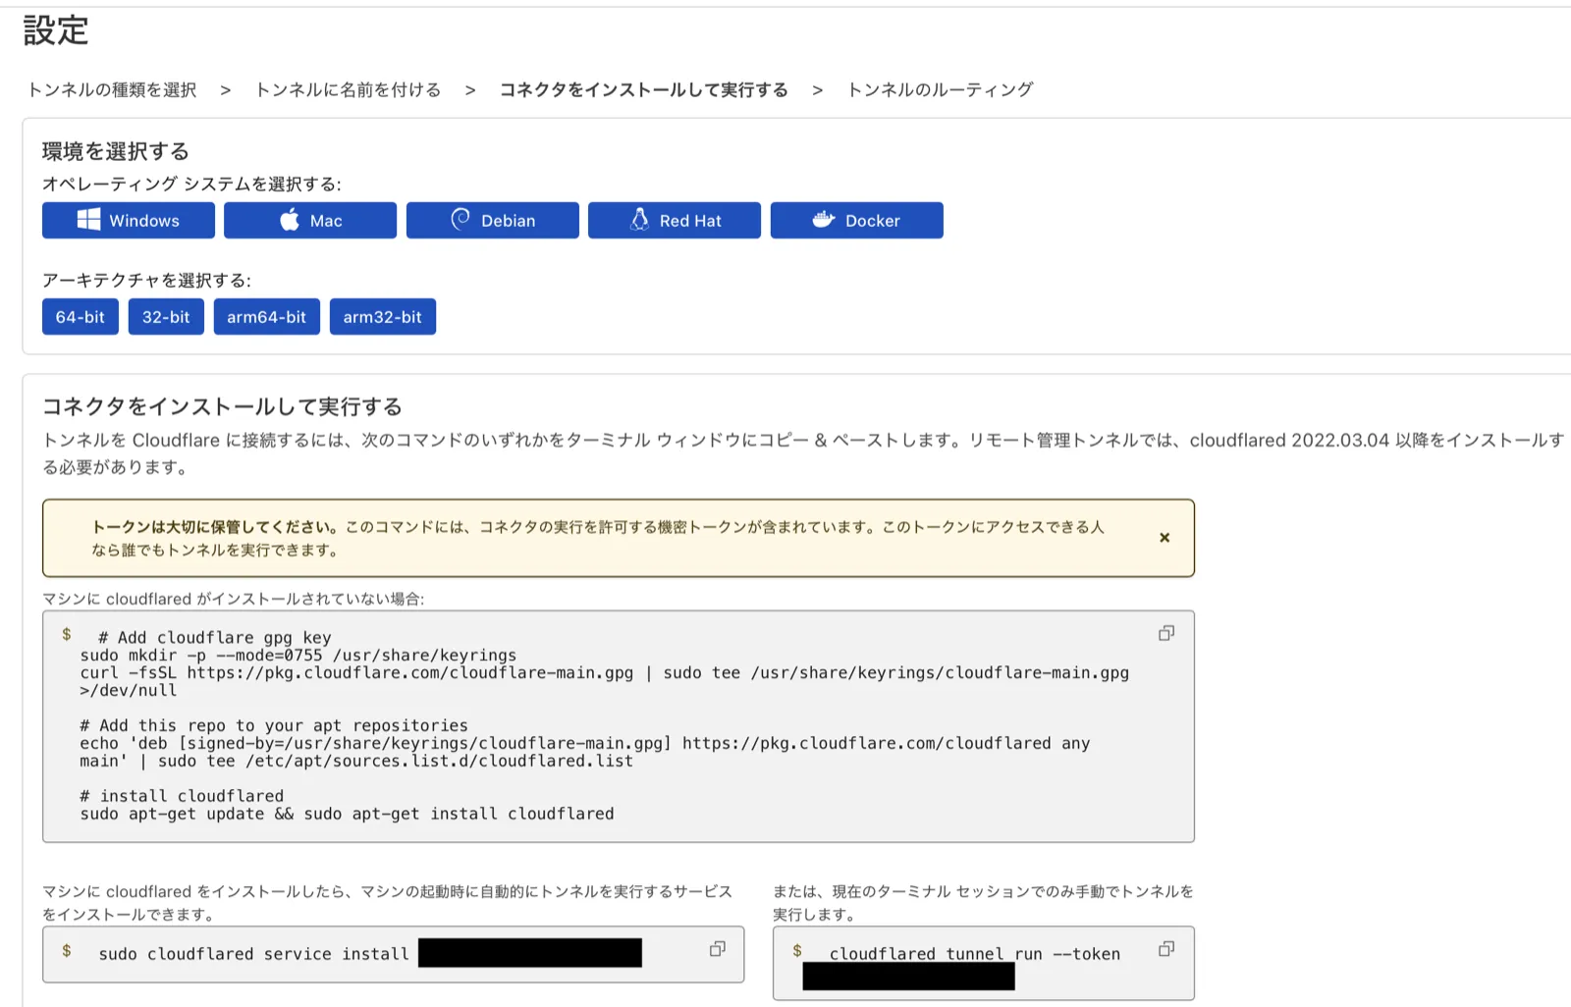Screen dimensions: 1571x1007
Task: Copy the cloudflared installation commands
Action: [1165, 633]
